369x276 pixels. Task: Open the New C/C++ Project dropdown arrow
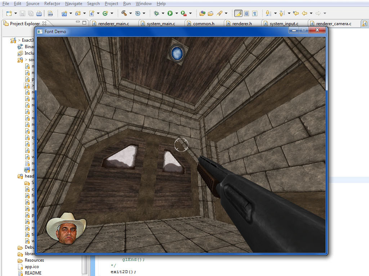[x=71, y=13]
